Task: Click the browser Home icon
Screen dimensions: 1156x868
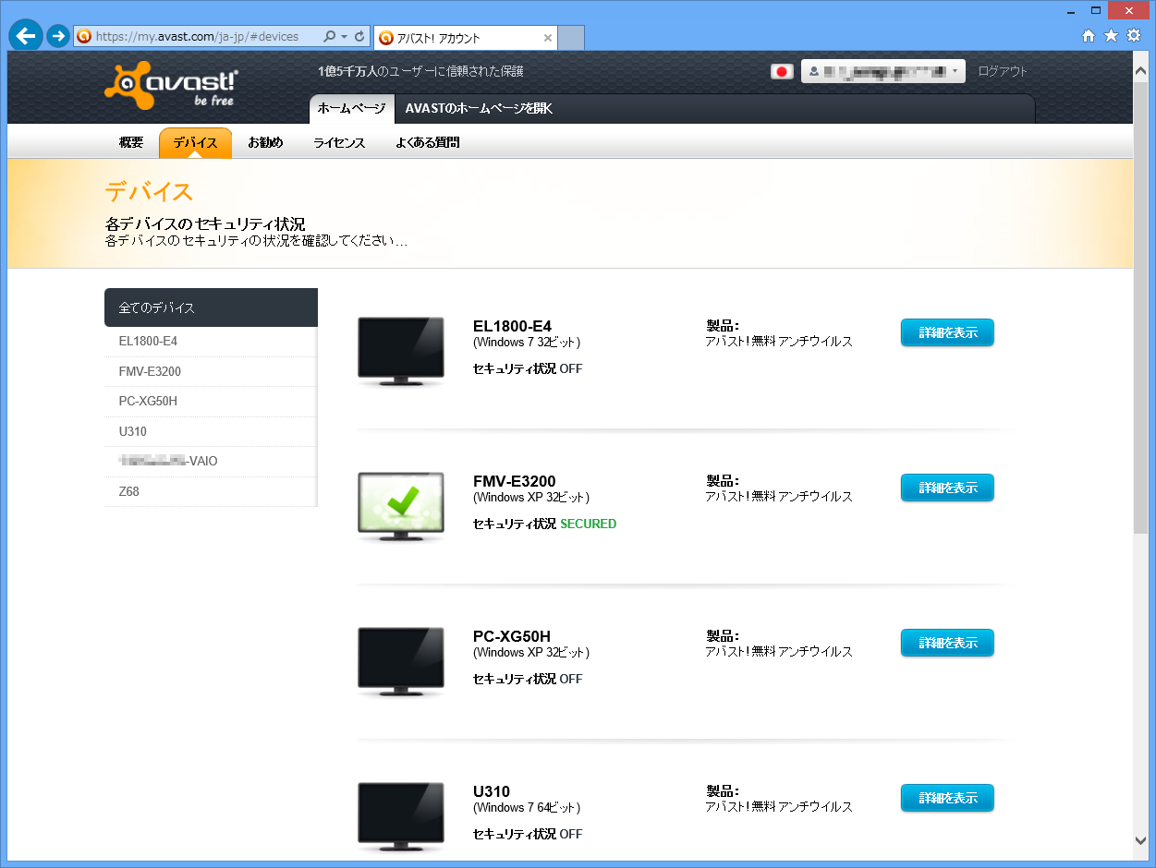Action: click(x=1089, y=36)
